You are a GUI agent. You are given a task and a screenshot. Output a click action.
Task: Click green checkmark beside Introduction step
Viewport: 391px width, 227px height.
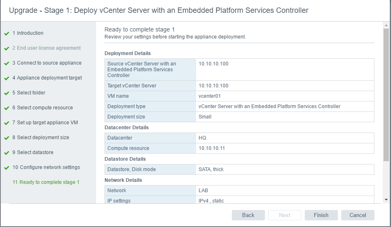7,34
